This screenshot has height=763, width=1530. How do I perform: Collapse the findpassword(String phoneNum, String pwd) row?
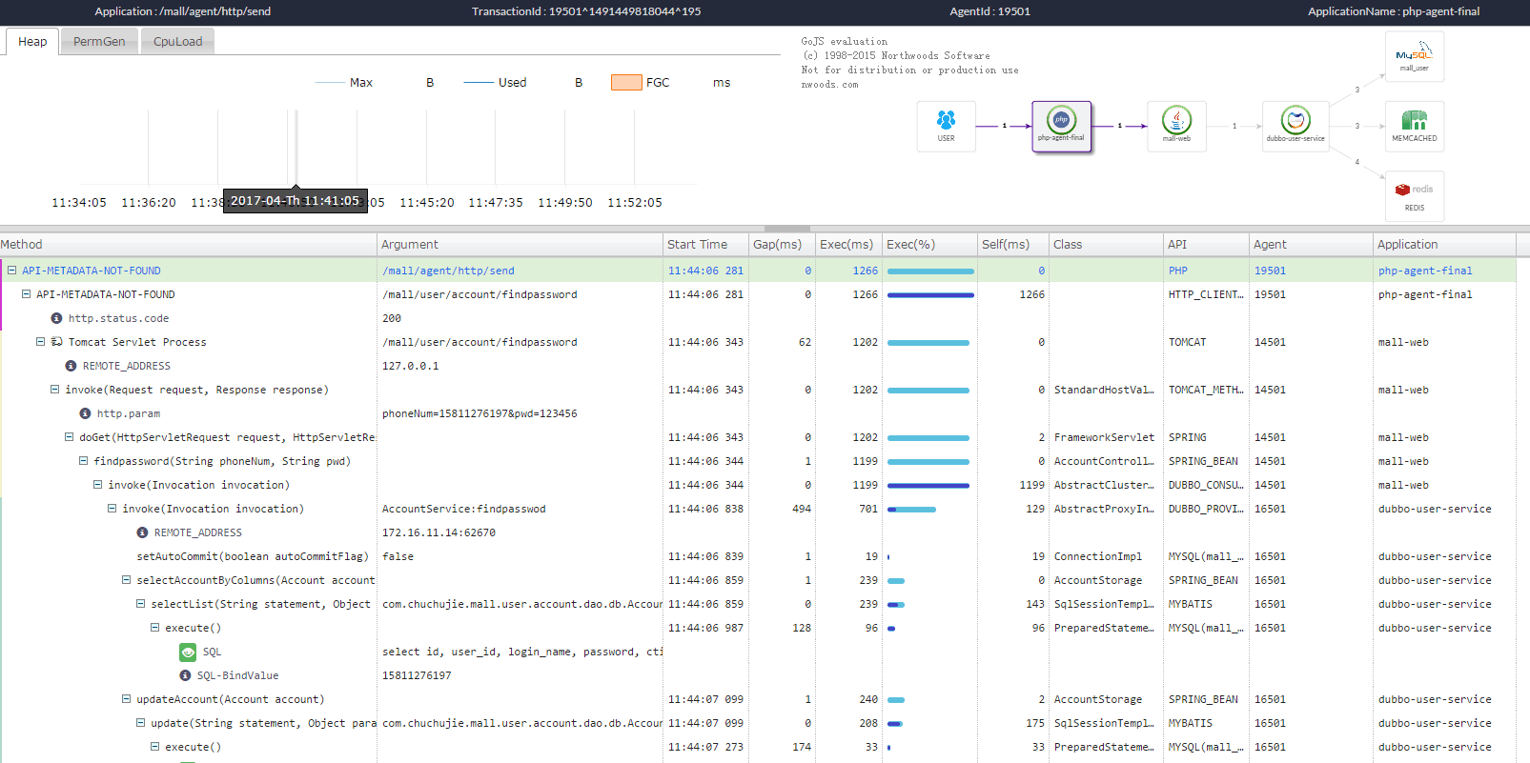(x=83, y=461)
